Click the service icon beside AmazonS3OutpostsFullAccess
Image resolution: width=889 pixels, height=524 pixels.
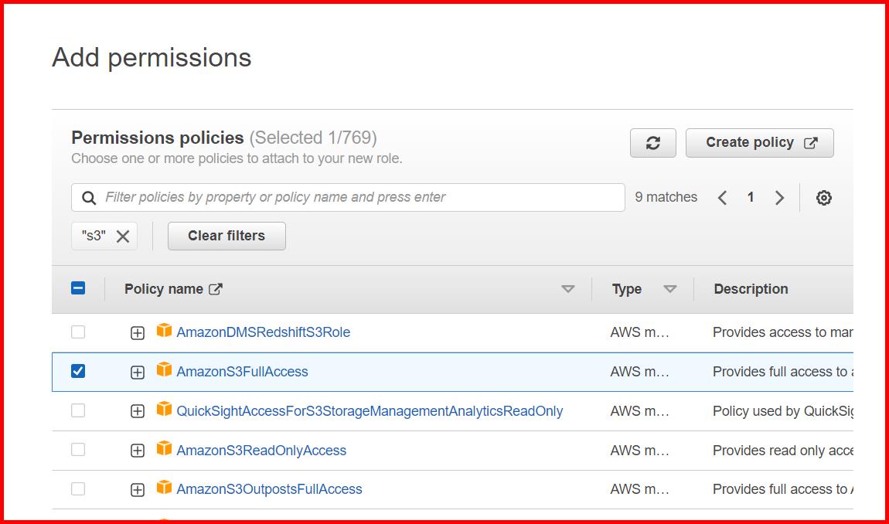tap(163, 489)
